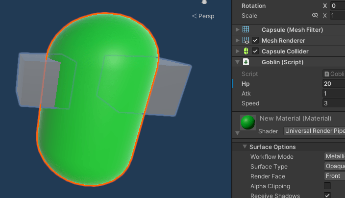The width and height of the screenshot is (345, 198).
Task: Click the Mesh Filter grid icon
Action: point(246,30)
